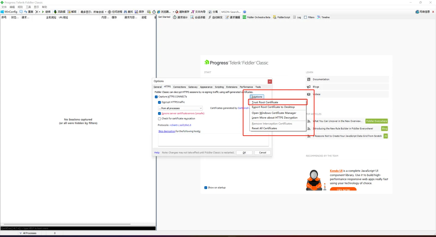Enable Check for certificate revocation
The height and width of the screenshot is (237, 436).
click(x=159, y=119)
